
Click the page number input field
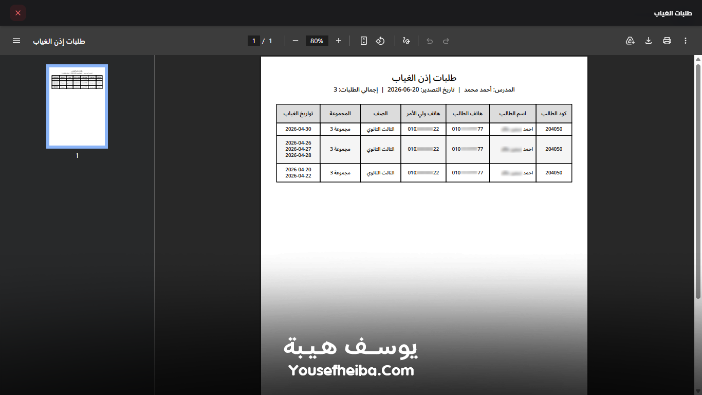coord(254,41)
